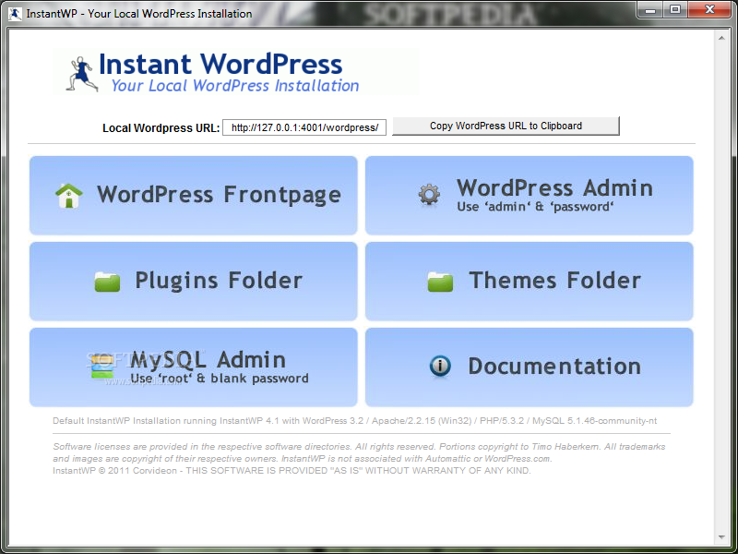Click the green folder icon beside Plugins Folder
The width and height of the screenshot is (738, 554).
(107, 282)
